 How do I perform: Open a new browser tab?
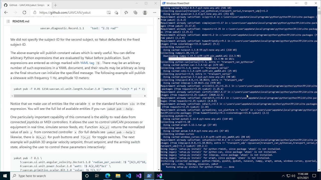tap(55, 5)
